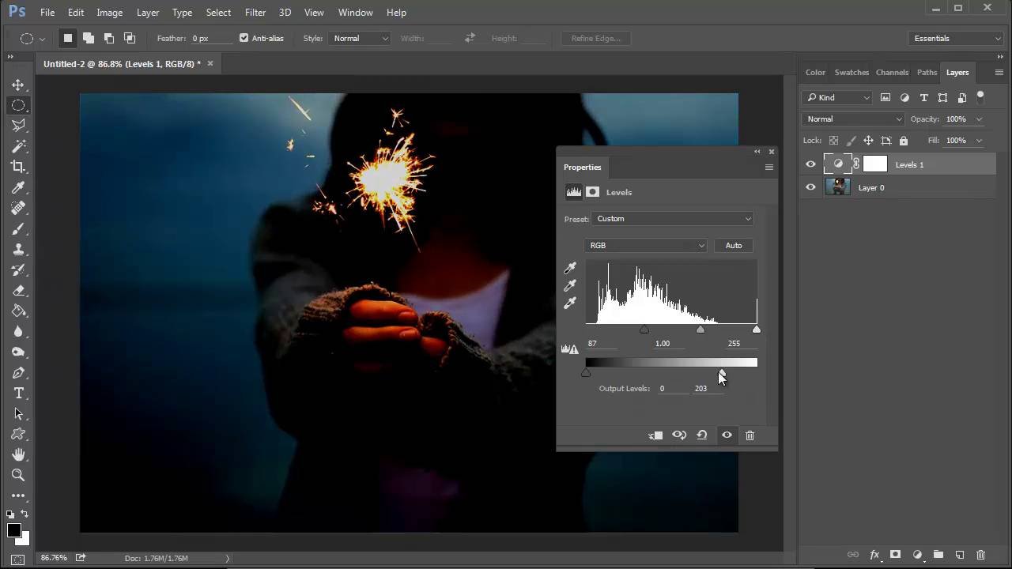This screenshot has width=1012, height=569.
Task: Switch to the Channels tab
Action: tap(892, 72)
